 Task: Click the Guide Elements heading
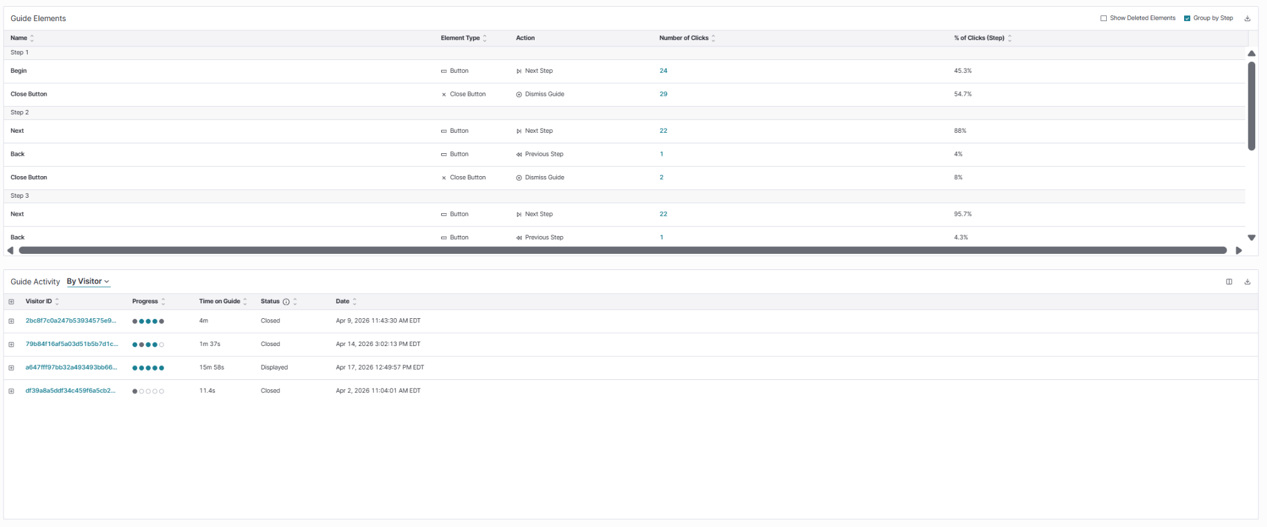[x=38, y=19]
